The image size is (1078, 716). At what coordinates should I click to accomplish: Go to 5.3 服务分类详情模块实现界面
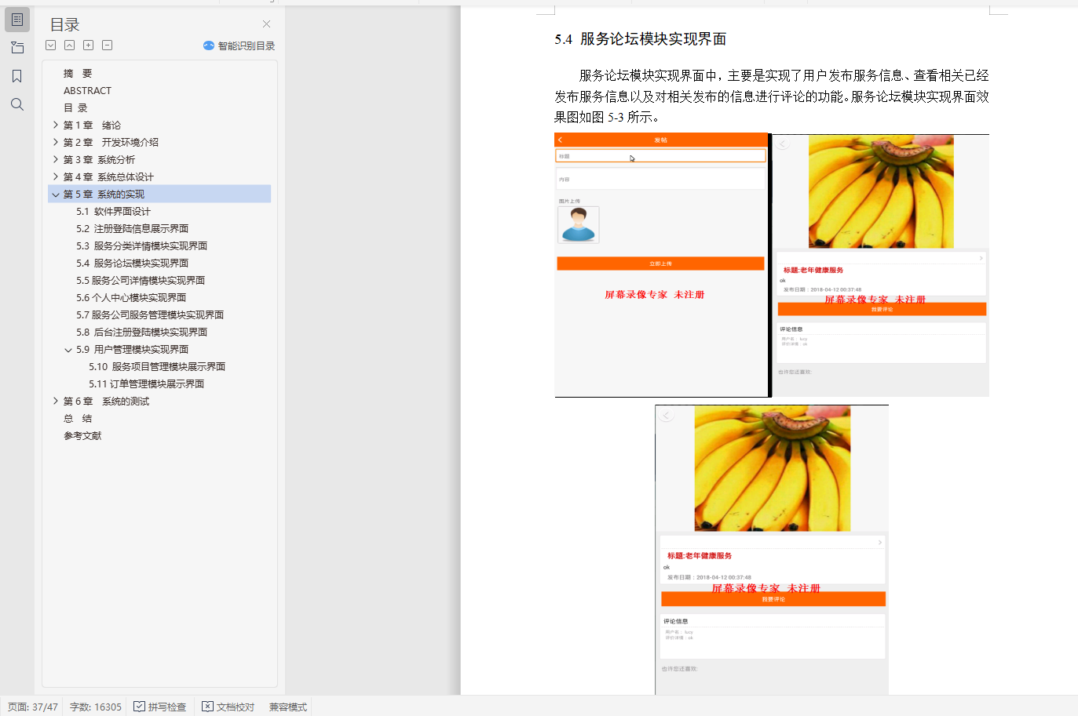tap(141, 246)
